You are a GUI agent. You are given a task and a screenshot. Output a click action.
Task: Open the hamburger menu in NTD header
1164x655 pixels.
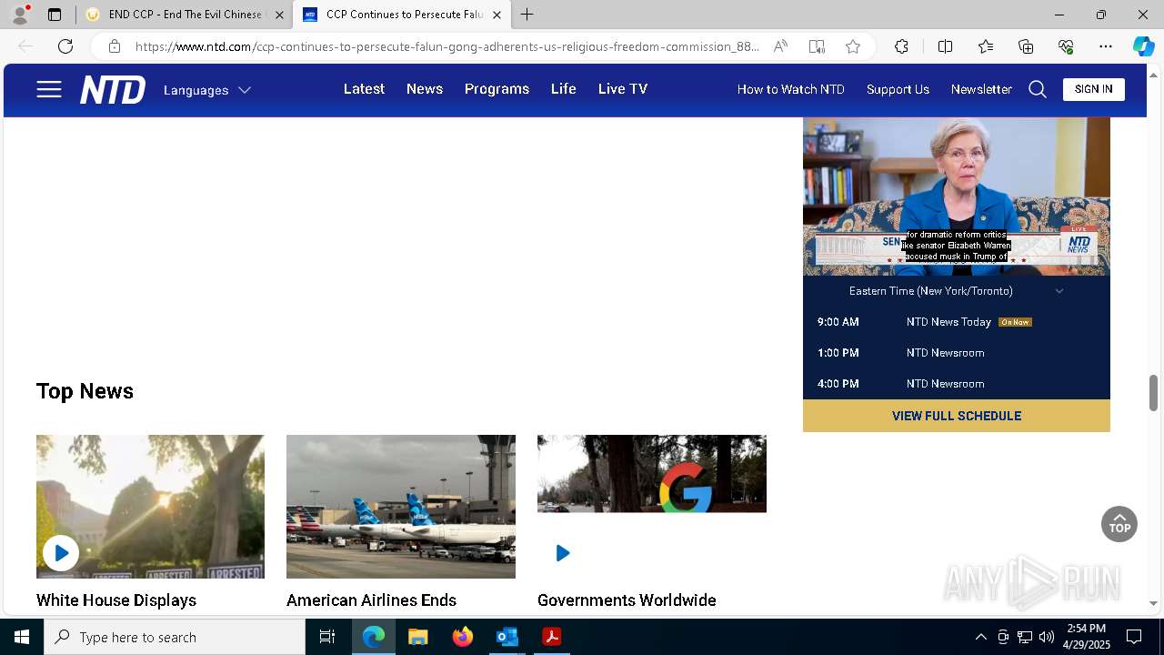click(x=49, y=89)
